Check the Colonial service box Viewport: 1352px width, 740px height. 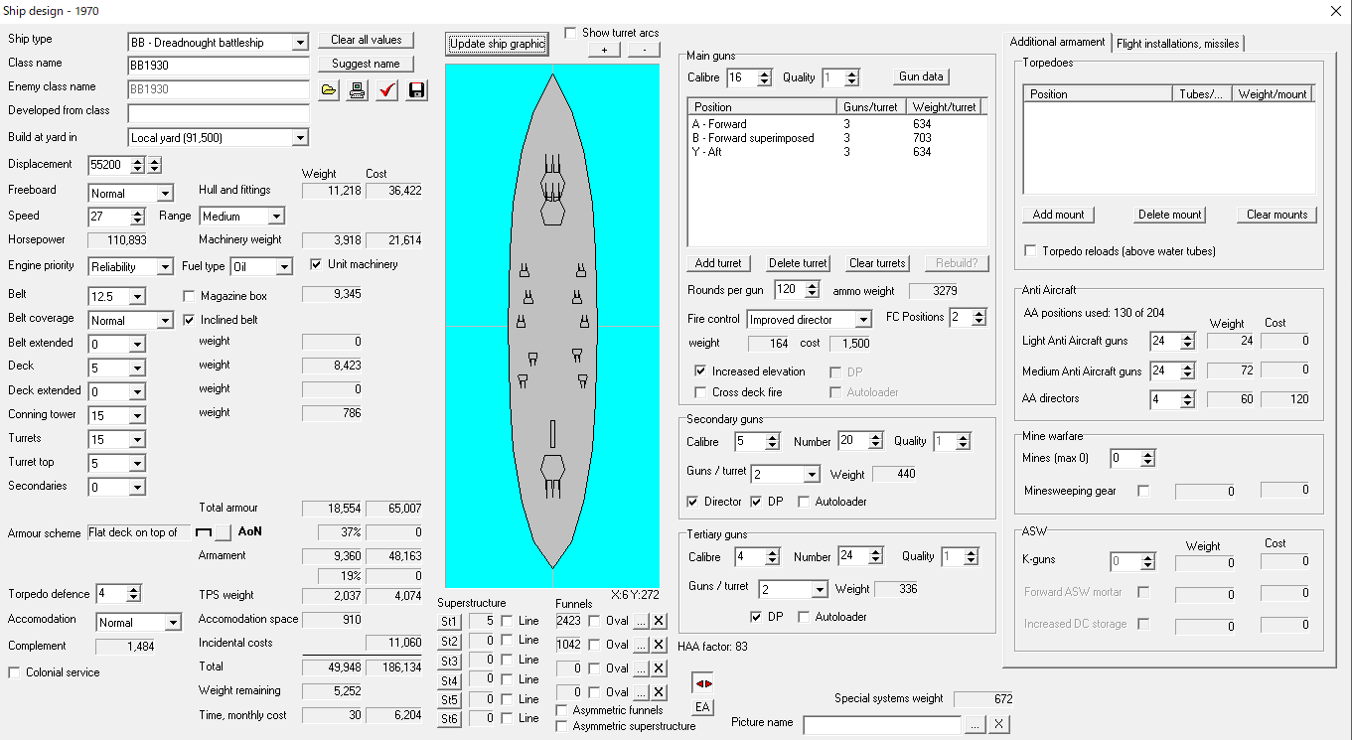(x=14, y=672)
